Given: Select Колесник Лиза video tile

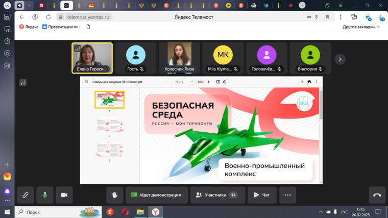Looking at the screenshot, I should (x=179, y=58).
